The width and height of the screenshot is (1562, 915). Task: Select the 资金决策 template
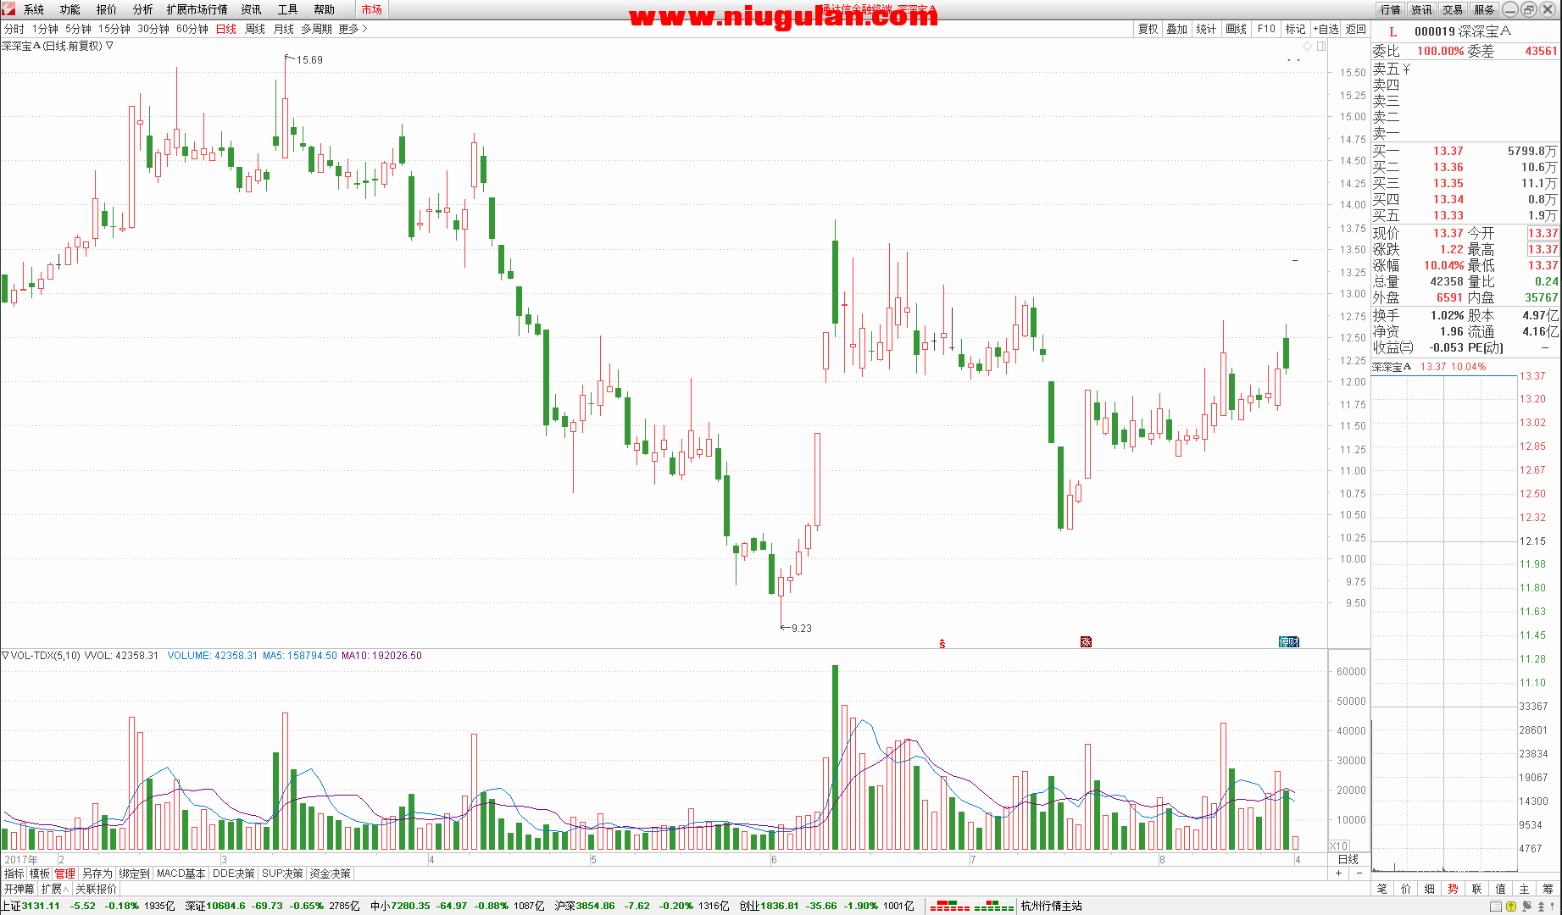click(330, 873)
